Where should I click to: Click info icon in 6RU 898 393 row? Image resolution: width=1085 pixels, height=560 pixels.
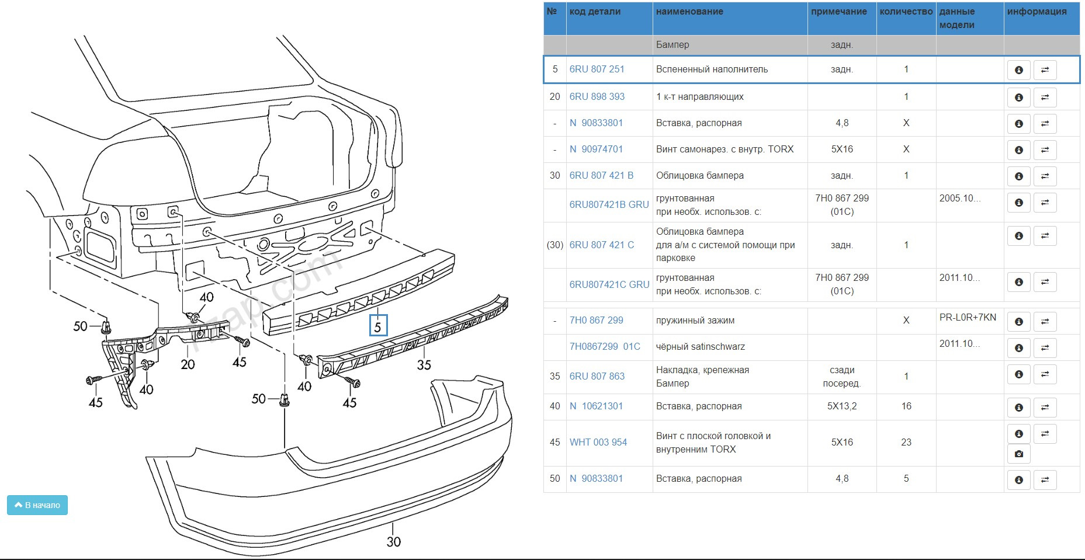pyautogui.click(x=1018, y=98)
